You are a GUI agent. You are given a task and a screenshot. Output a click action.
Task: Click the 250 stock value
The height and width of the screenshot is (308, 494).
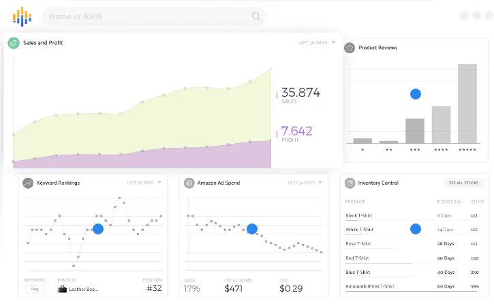coord(475,273)
